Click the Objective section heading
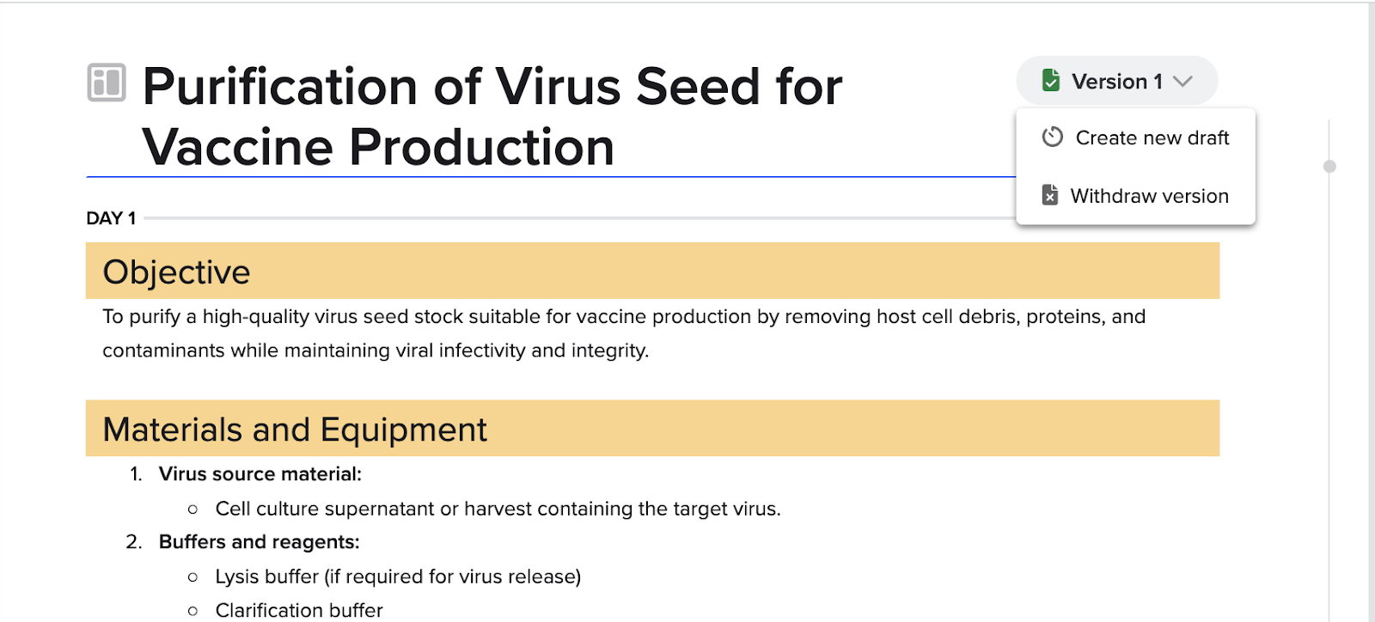1375x622 pixels. [x=176, y=271]
